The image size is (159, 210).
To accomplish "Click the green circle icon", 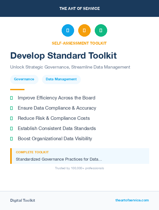I will [x=101, y=30].
